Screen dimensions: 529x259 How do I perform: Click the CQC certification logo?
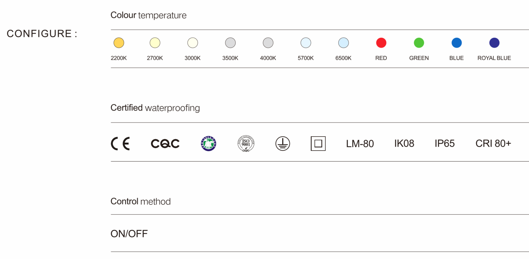(165, 144)
